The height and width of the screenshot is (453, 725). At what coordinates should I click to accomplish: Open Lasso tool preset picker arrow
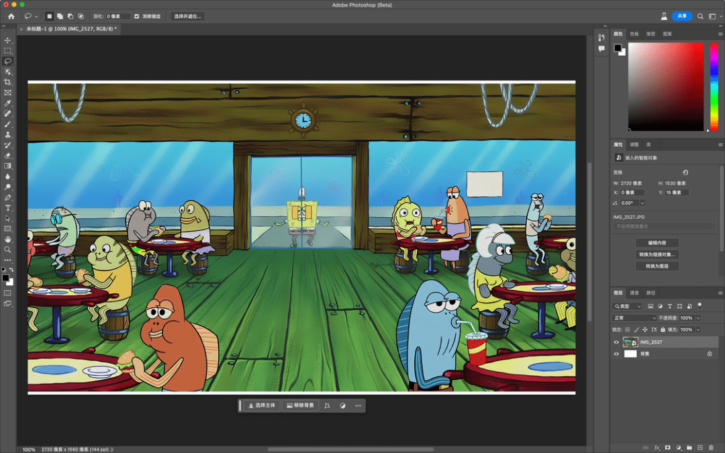click(36, 17)
